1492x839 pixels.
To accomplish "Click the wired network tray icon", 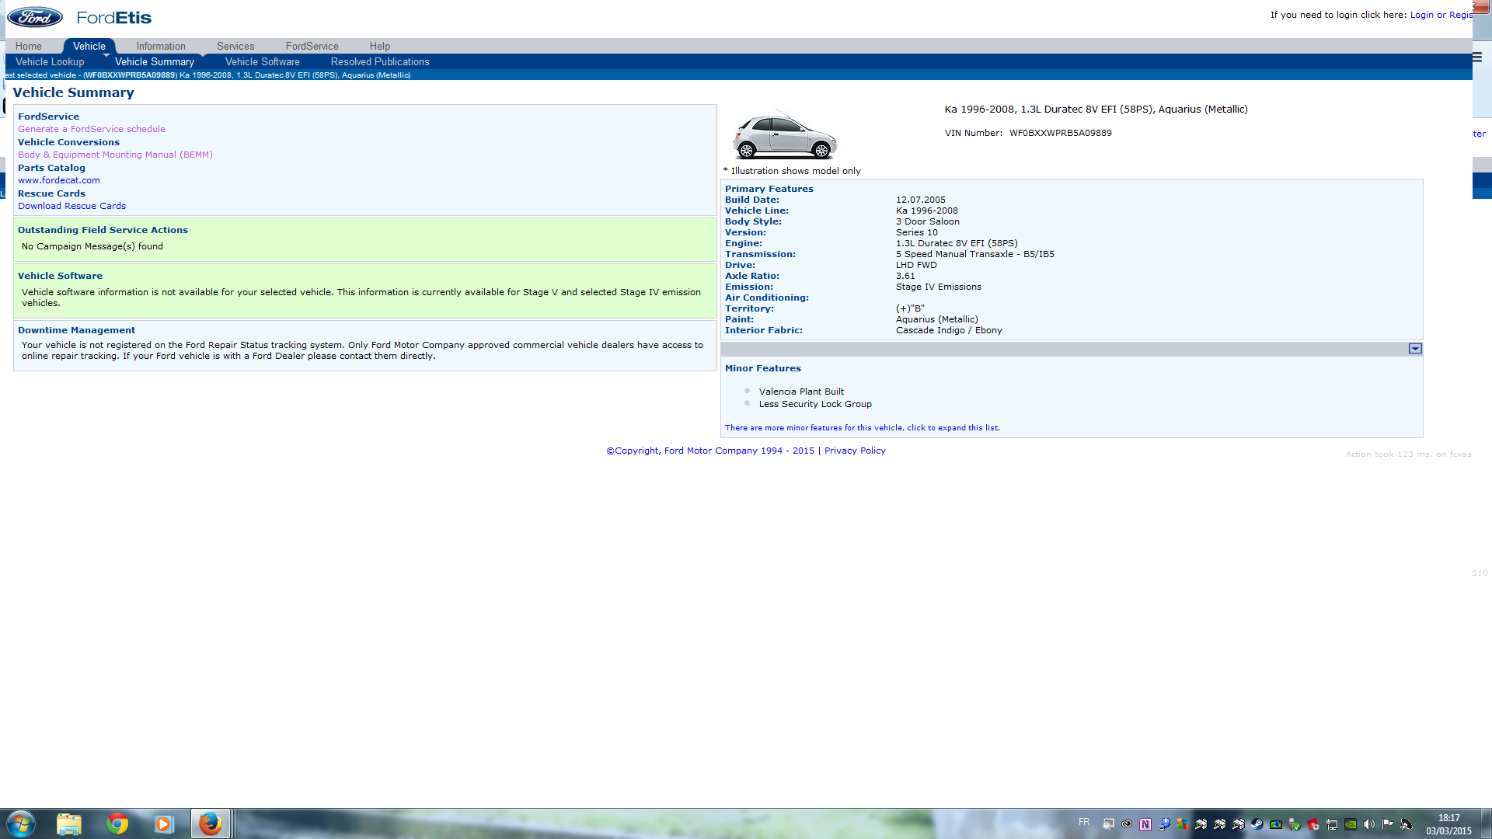I will pos(1332,824).
